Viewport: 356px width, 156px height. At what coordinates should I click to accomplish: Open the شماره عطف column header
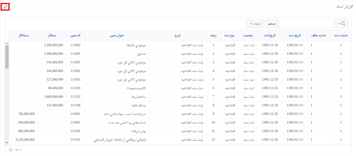pyautogui.click(x=318, y=35)
